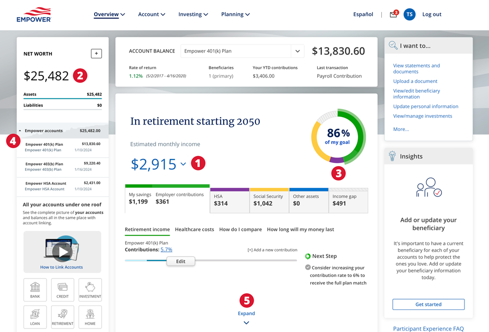
Task: Select the Loan account linking icon
Action: pos(35,317)
